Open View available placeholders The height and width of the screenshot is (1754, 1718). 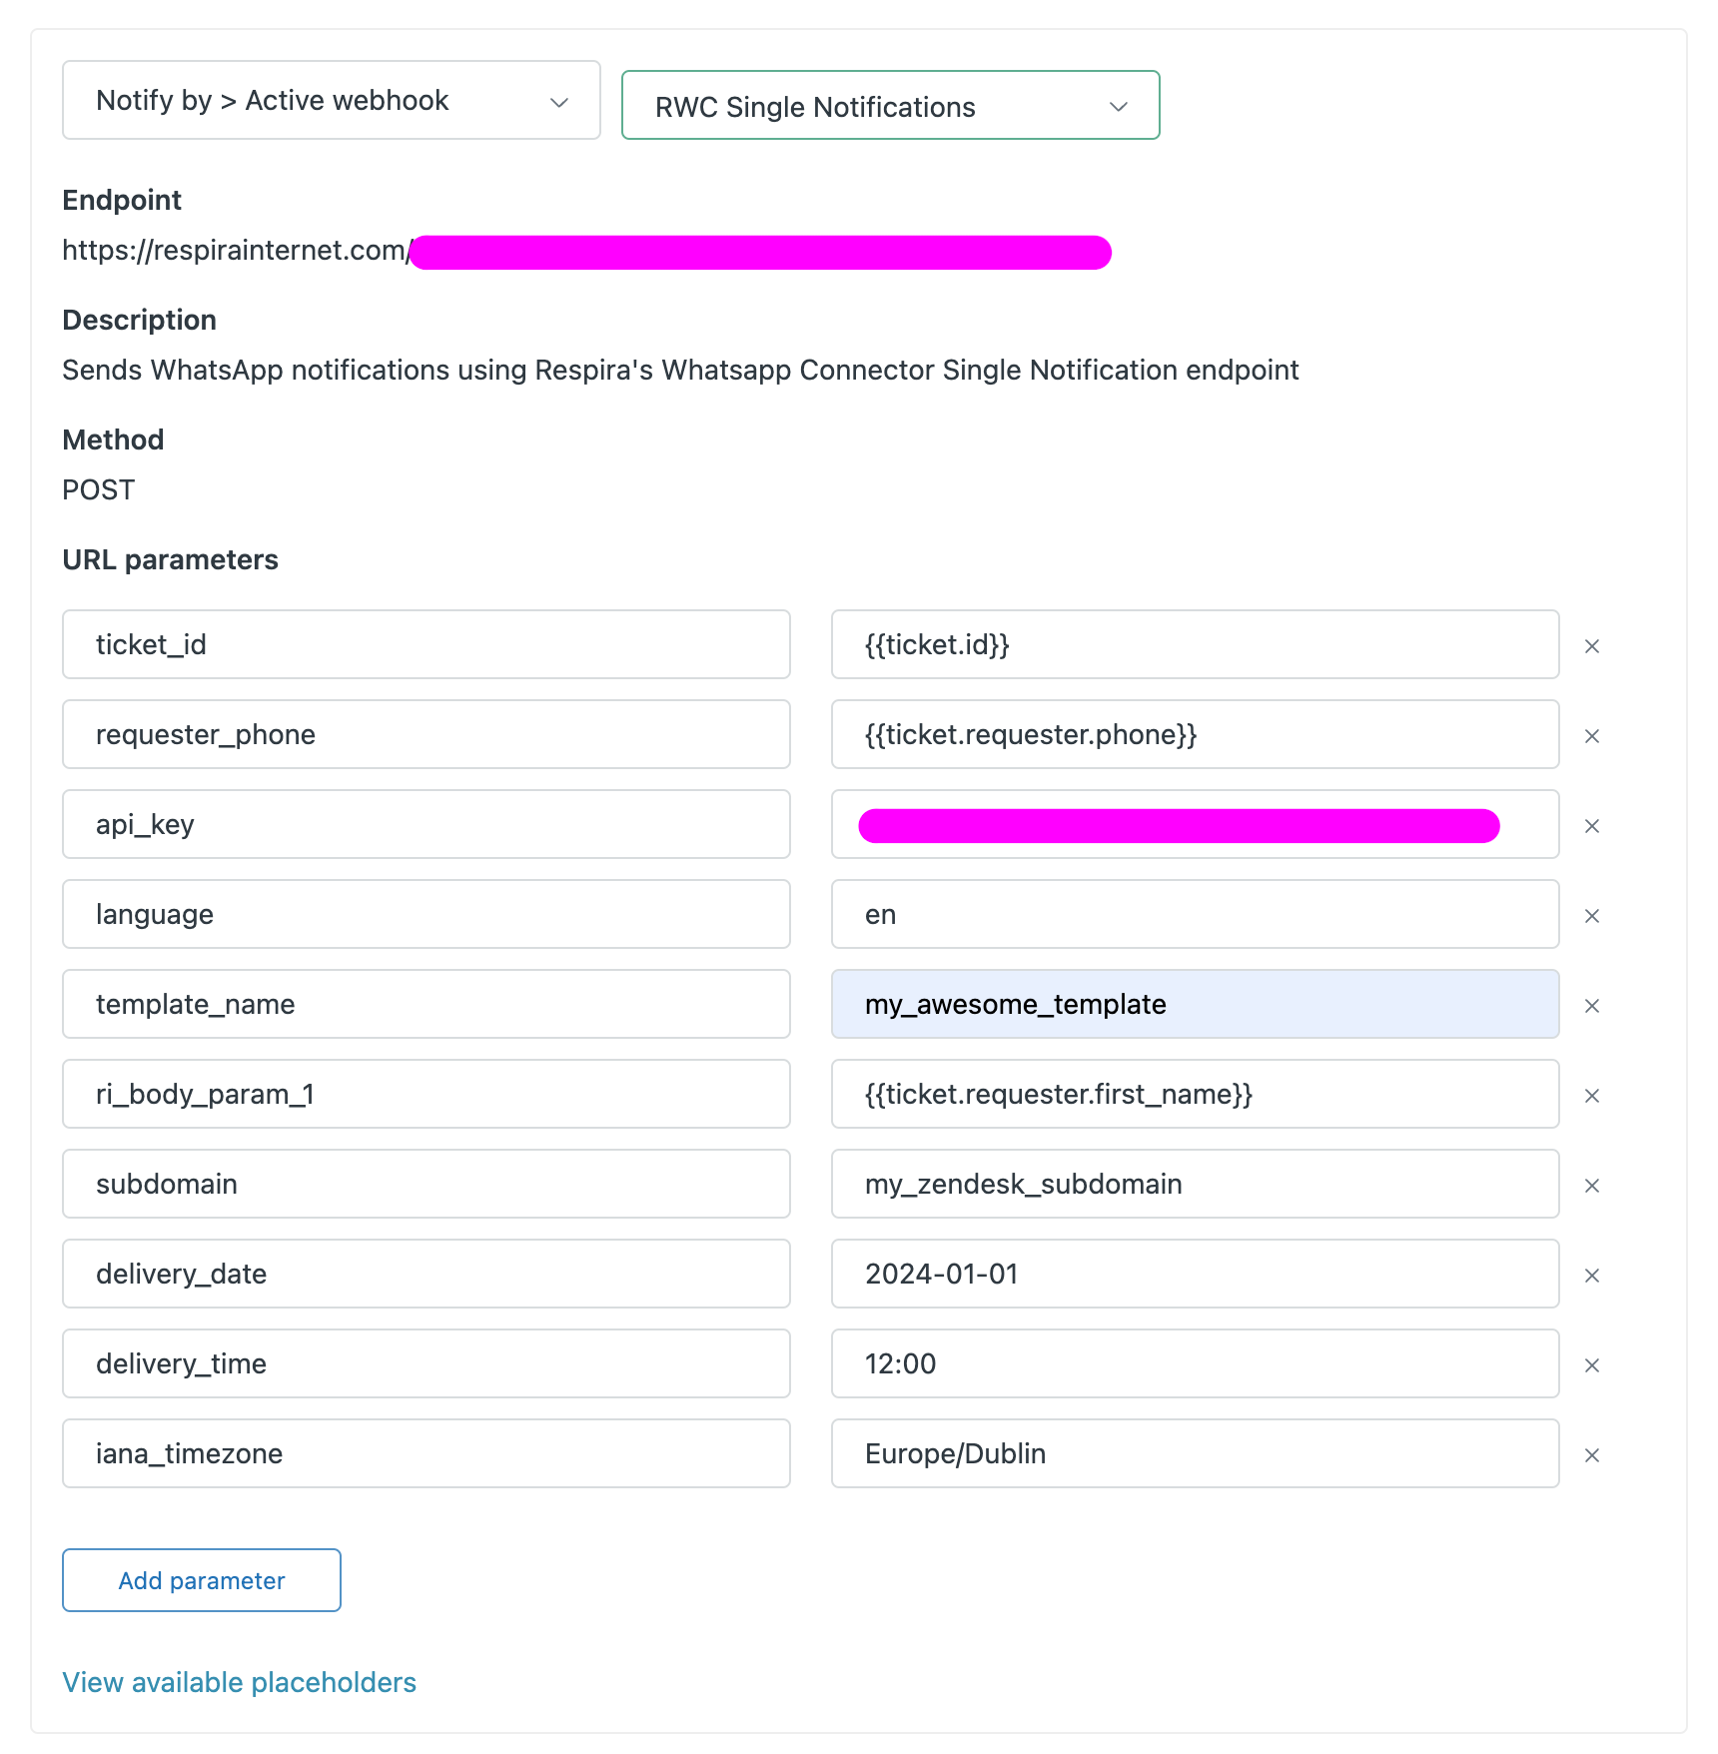239,1681
